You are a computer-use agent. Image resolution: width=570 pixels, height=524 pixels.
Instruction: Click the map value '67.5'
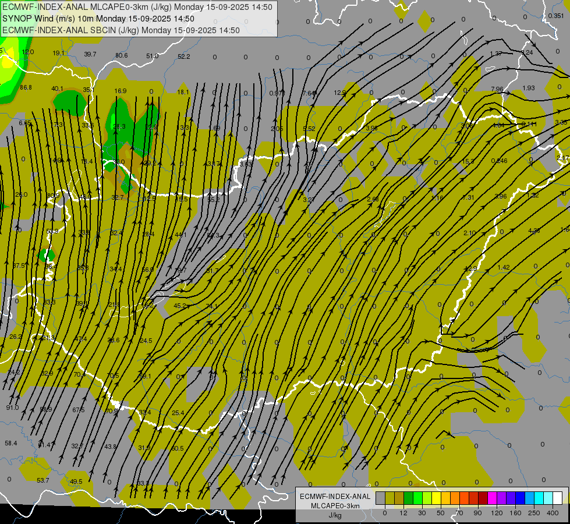(x=78, y=410)
